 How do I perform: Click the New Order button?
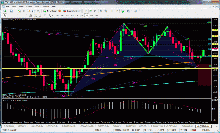(50, 11)
